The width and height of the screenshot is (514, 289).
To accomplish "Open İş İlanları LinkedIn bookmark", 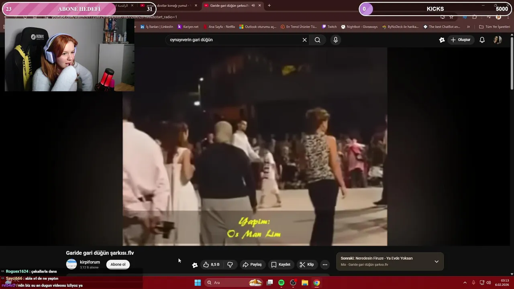I will click(x=157, y=27).
